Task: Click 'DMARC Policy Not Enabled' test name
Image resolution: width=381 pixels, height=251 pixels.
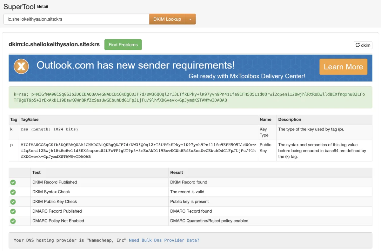Action: tap(58, 221)
